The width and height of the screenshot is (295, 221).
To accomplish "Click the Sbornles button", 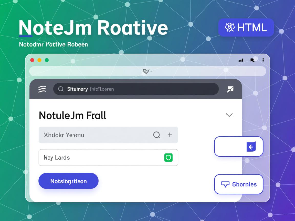I will click(238, 184).
